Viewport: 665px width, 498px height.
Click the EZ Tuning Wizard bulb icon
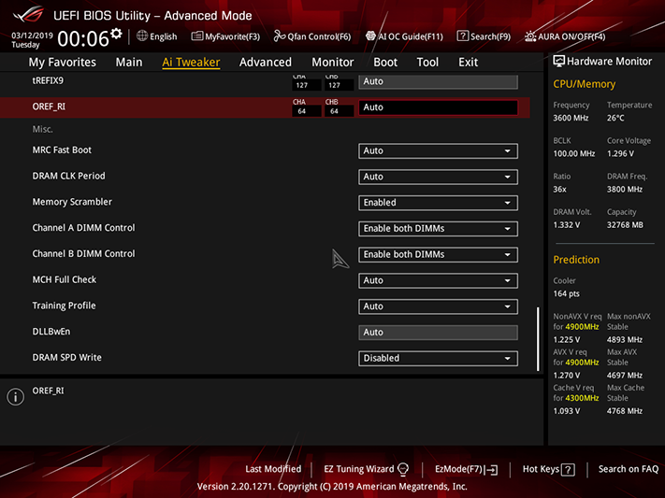(x=403, y=469)
